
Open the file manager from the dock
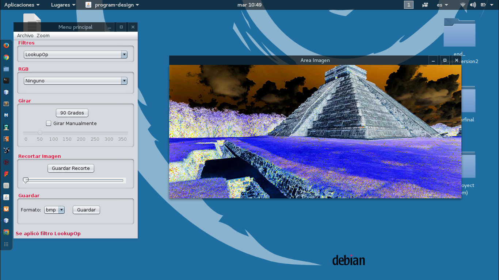(6, 69)
